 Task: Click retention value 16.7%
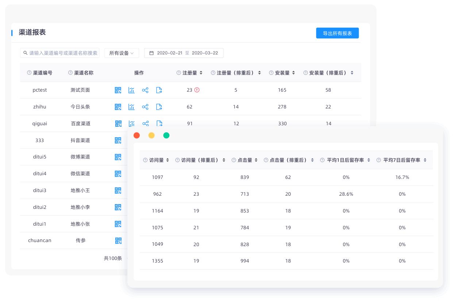pyautogui.click(x=402, y=177)
